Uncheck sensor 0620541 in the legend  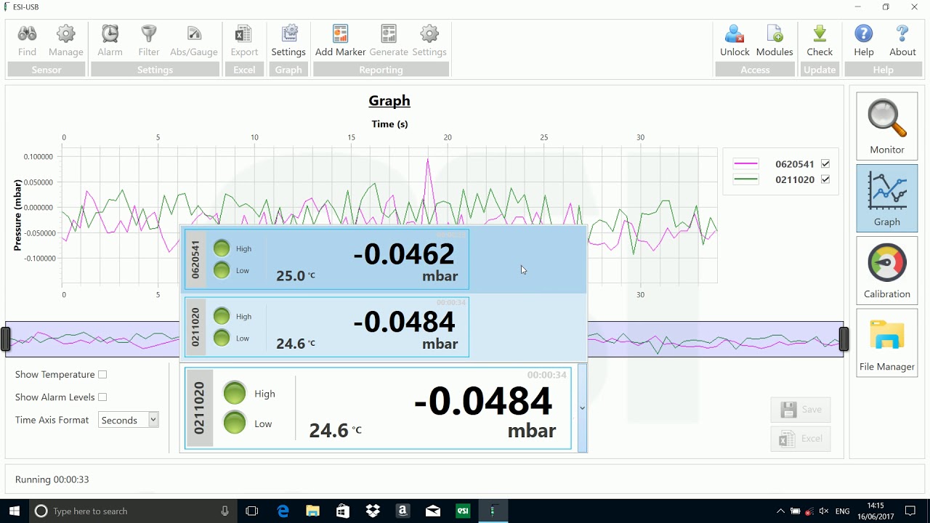(825, 164)
